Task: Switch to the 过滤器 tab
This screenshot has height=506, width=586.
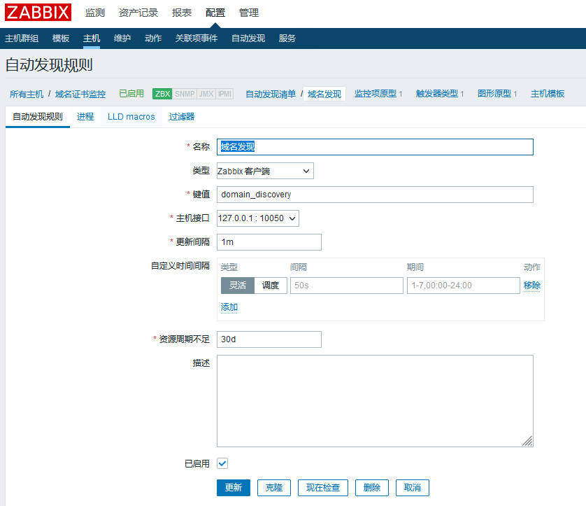Action: coord(182,117)
